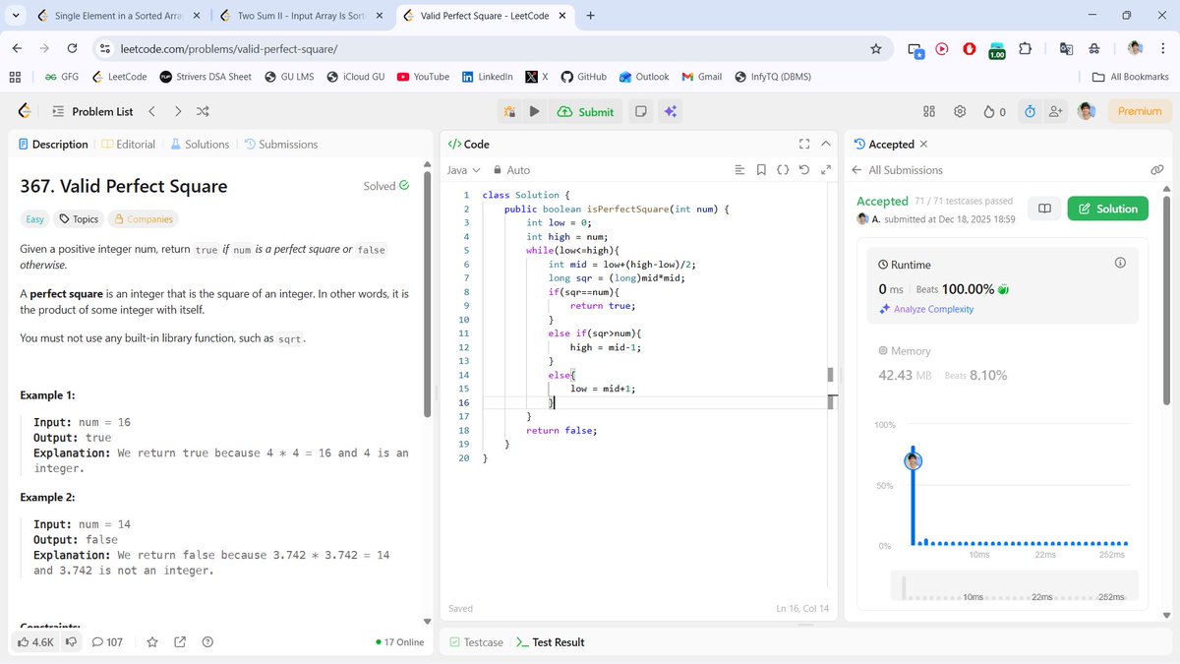
Task: Toggle fullscreen view of the Code panel
Action: tap(802, 143)
